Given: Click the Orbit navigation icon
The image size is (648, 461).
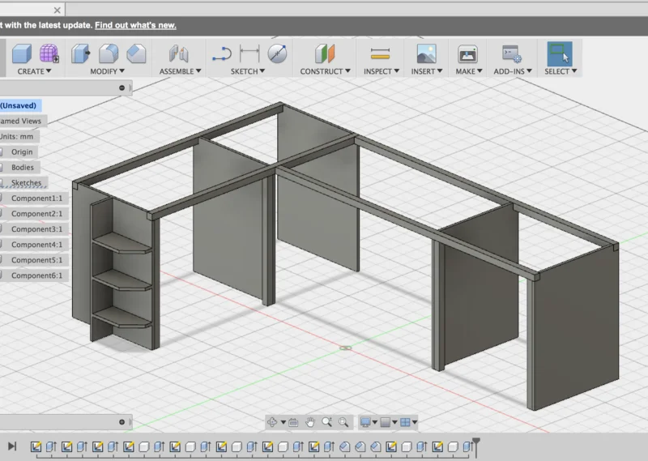Looking at the screenshot, I should pyautogui.click(x=272, y=422).
